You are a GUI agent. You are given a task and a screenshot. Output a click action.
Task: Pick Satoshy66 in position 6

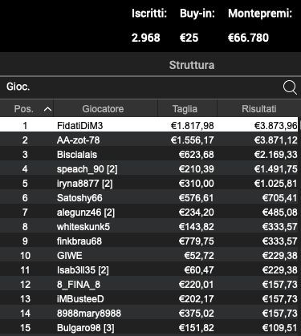point(148,198)
